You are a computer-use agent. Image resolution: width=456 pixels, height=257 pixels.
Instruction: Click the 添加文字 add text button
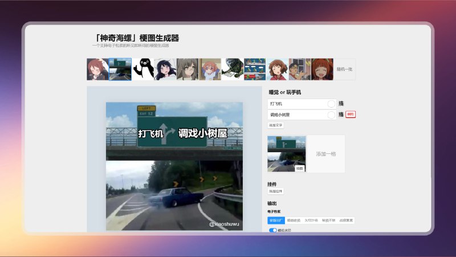275,125
